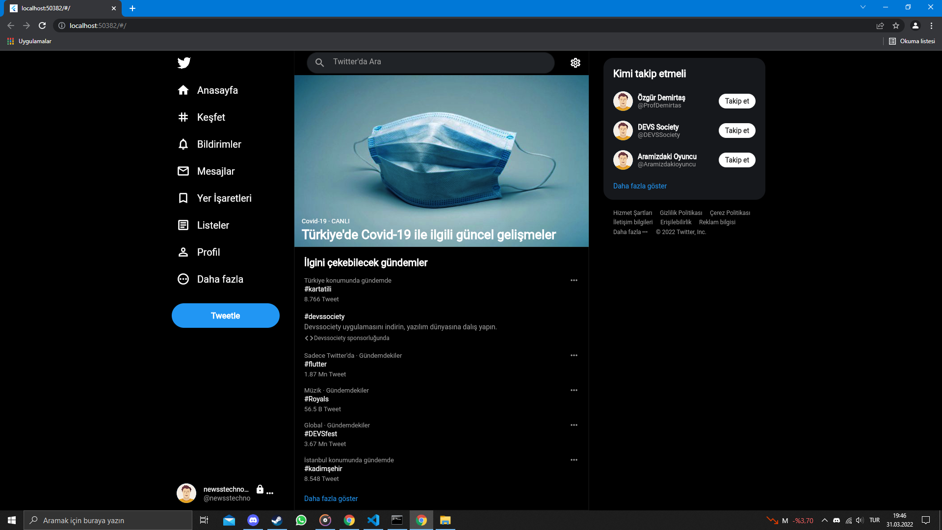Open Discord from taskbar
Image resolution: width=942 pixels, height=530 pixels.
click(x=253, y=520)
